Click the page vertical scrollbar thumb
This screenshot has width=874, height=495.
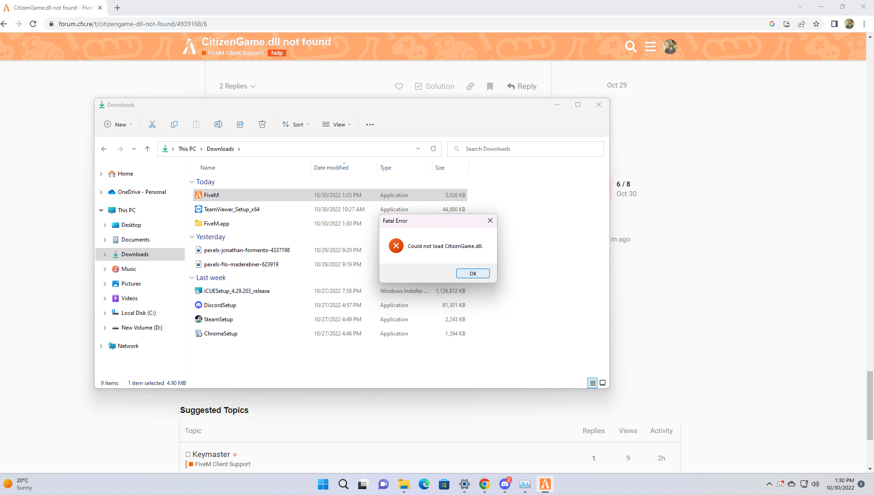point(870,406)
